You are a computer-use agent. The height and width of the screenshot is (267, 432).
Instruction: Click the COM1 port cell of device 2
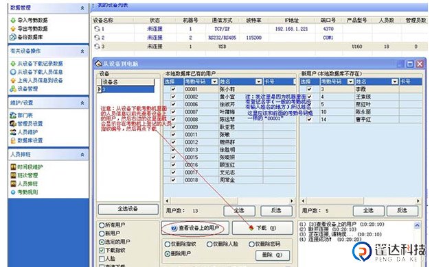tap(328, 38)
